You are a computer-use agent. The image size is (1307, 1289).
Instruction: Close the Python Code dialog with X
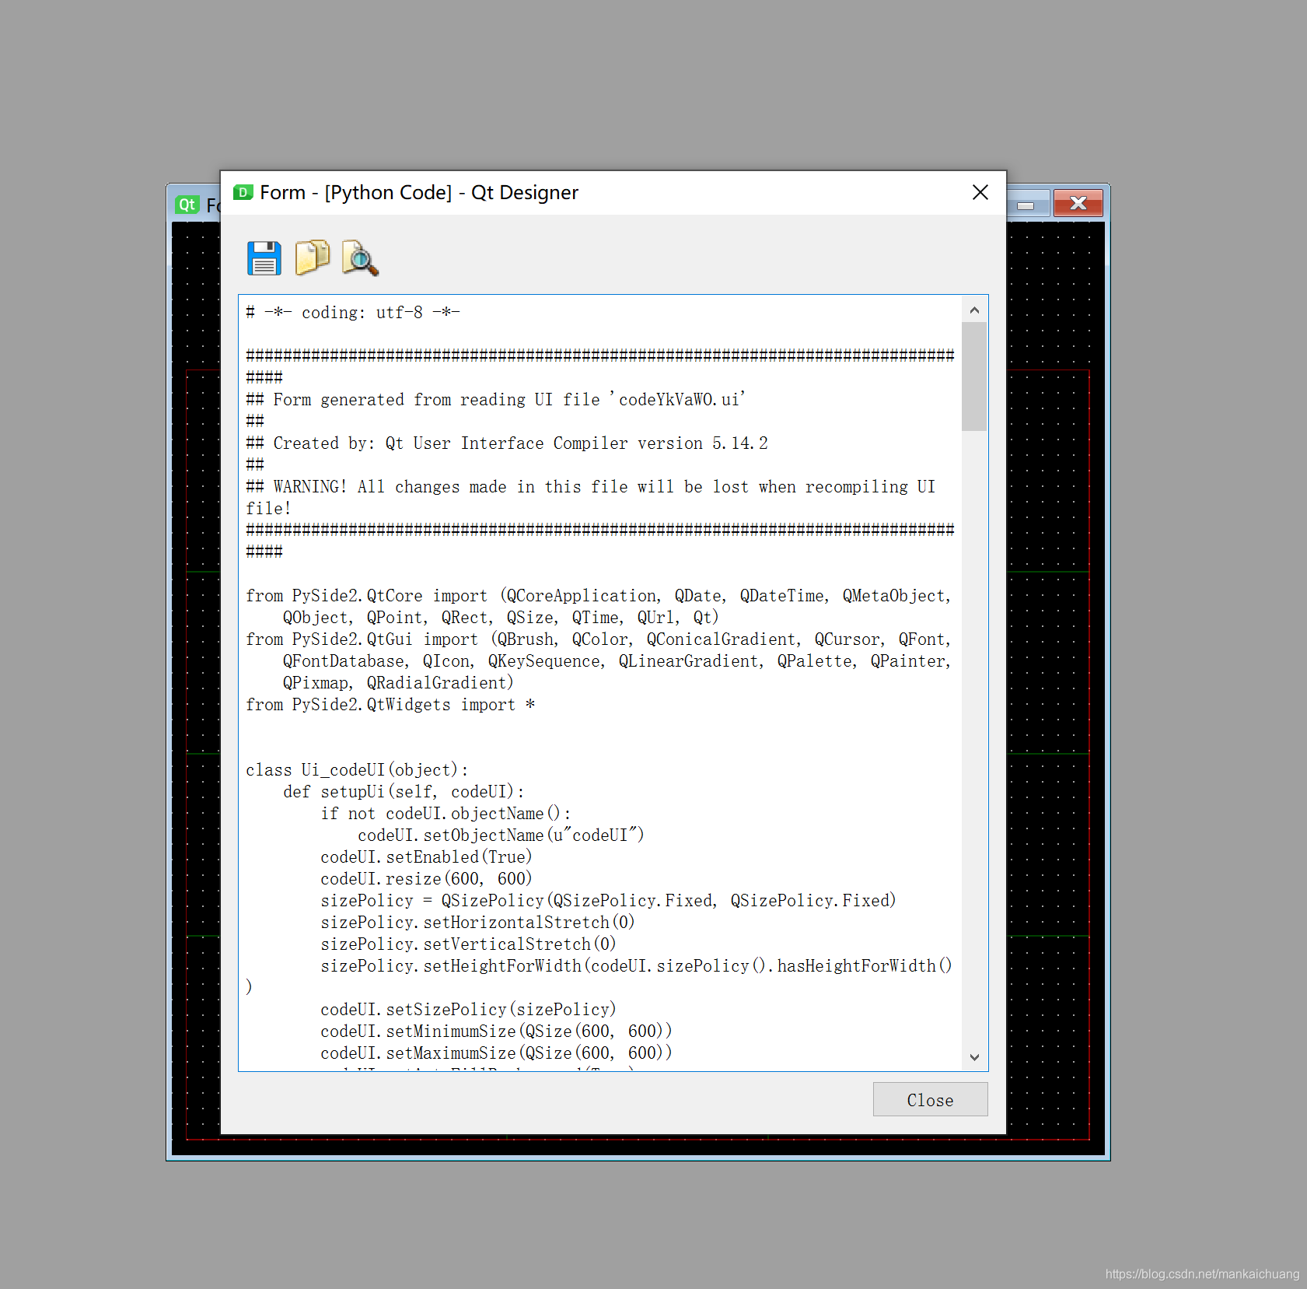point(980,192)
